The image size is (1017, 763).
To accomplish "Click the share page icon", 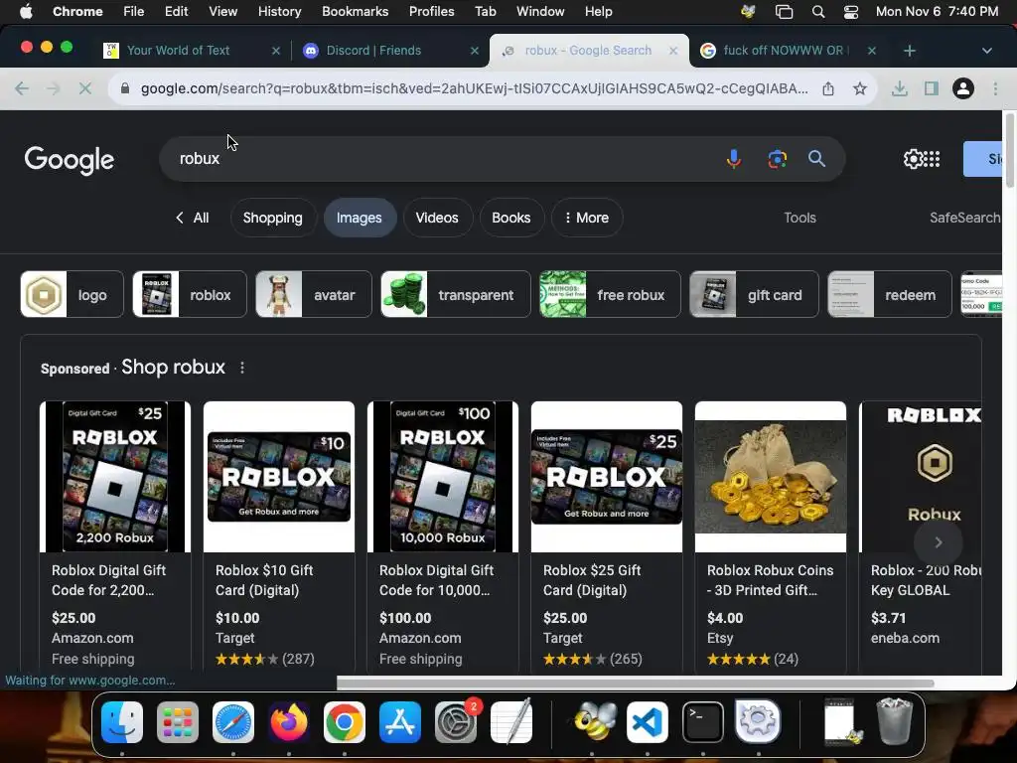I will (828, 88).
